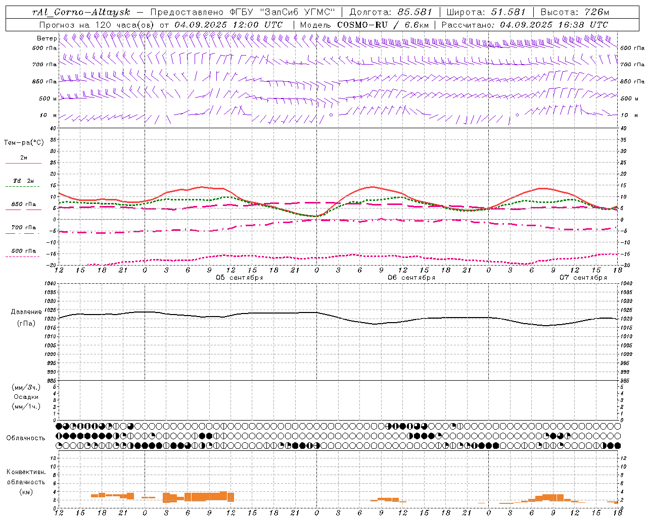
Task: Click the Осадки precipitation label
Action: (26, 397)
